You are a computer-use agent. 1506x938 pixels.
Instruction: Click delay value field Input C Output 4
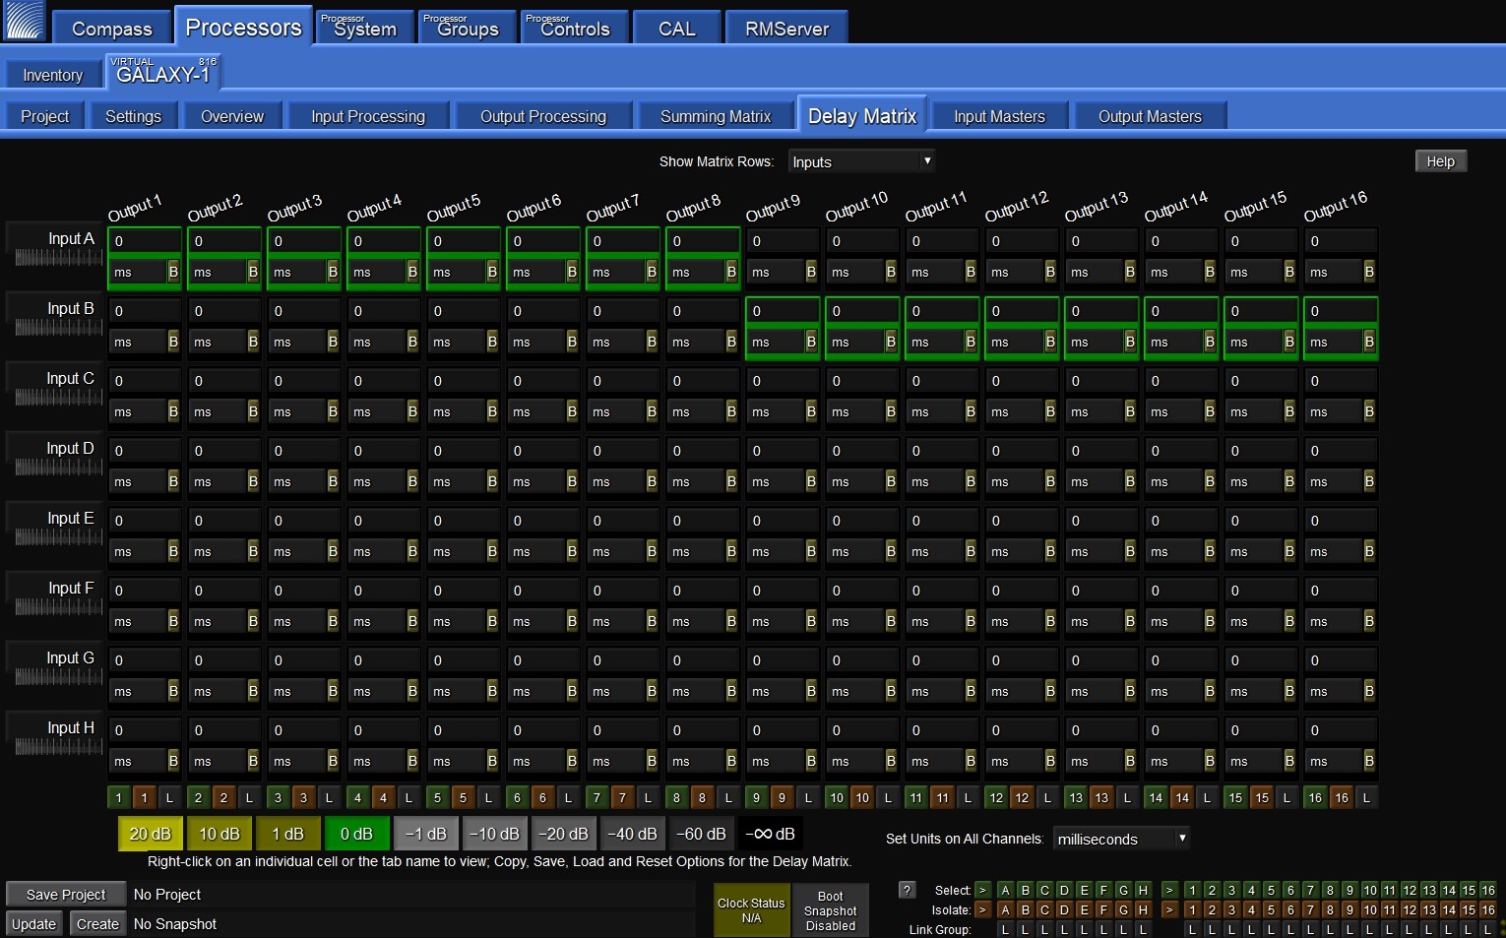383,381
